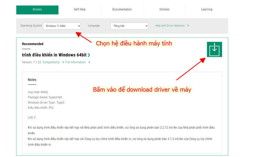
Task: Click the Kiểu điều khiển: PCL line
Action: [41, 108]
